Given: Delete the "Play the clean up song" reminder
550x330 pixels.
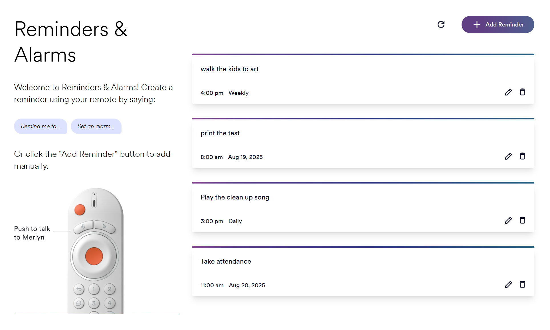Looking at the screenshot, I should click(x=522, y=220).
